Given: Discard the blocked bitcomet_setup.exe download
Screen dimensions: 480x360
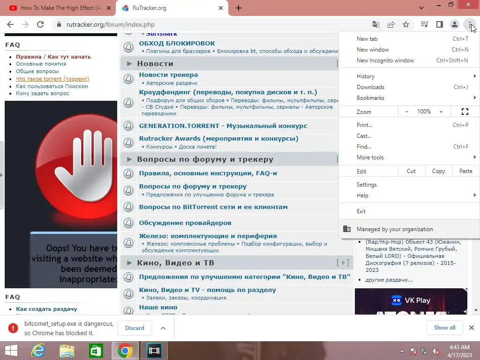Looking at the screenshot, I should tap(135, 328).
